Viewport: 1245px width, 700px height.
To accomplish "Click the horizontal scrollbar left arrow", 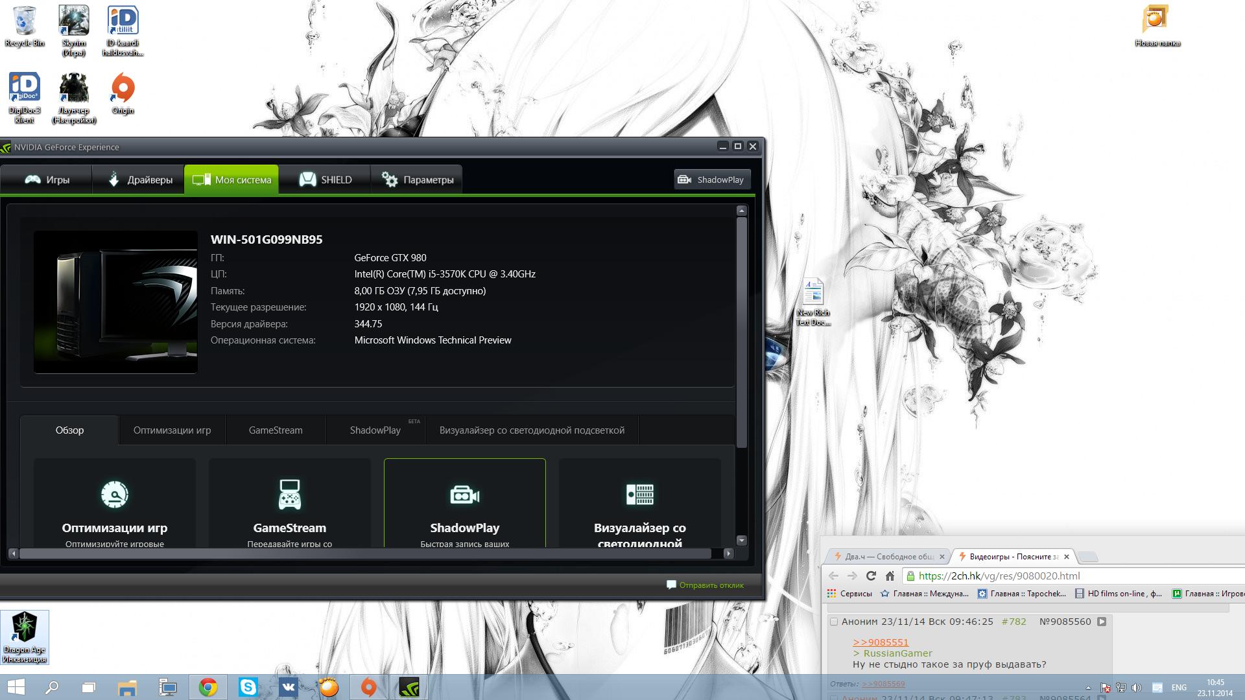I will click(14, 554).
